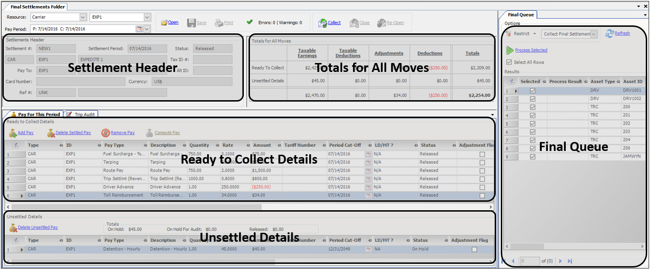Screen dimensions: 650x269
Task: Click the Refresh link in Final Queue
Action: tap(622, 33)
